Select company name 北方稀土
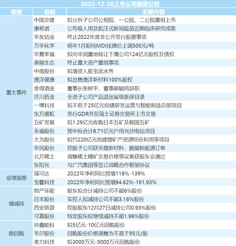Image resolution: width=236 pixels, height=246 pixels. tap(44, 157)
